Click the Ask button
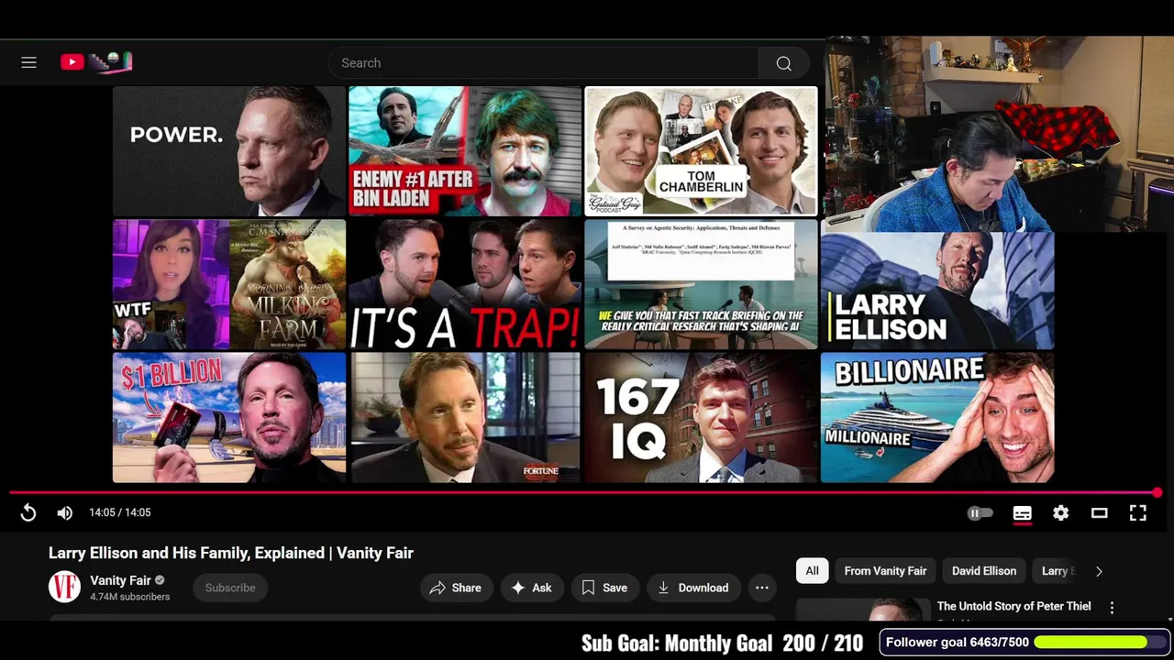Image resolution: width=1174 pixels, height=660 pixels. 532,588
